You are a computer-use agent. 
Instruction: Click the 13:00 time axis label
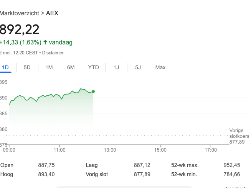click(110, 150)
